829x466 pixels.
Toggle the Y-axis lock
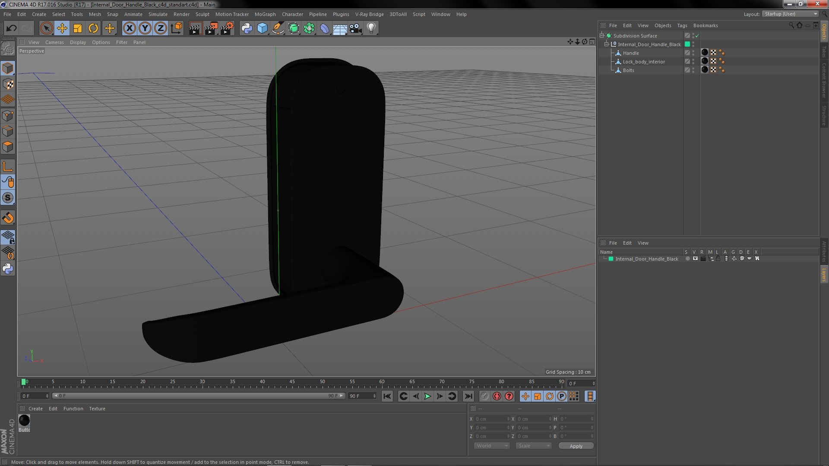[x=145, y=28]
